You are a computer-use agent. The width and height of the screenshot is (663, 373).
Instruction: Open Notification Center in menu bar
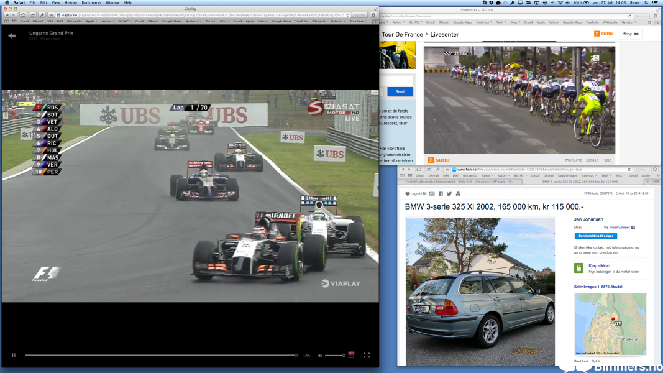[655, 2]
